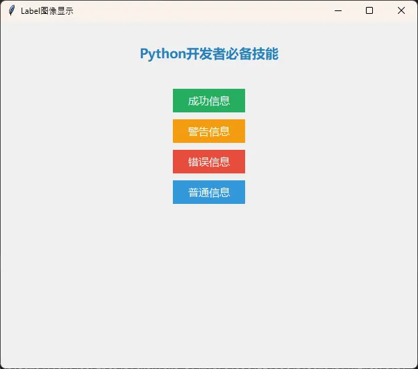Click the gap between heading and 成功信息
Image resolution: width=418 pixels, height=369 pixels.
tap(208, 76)
